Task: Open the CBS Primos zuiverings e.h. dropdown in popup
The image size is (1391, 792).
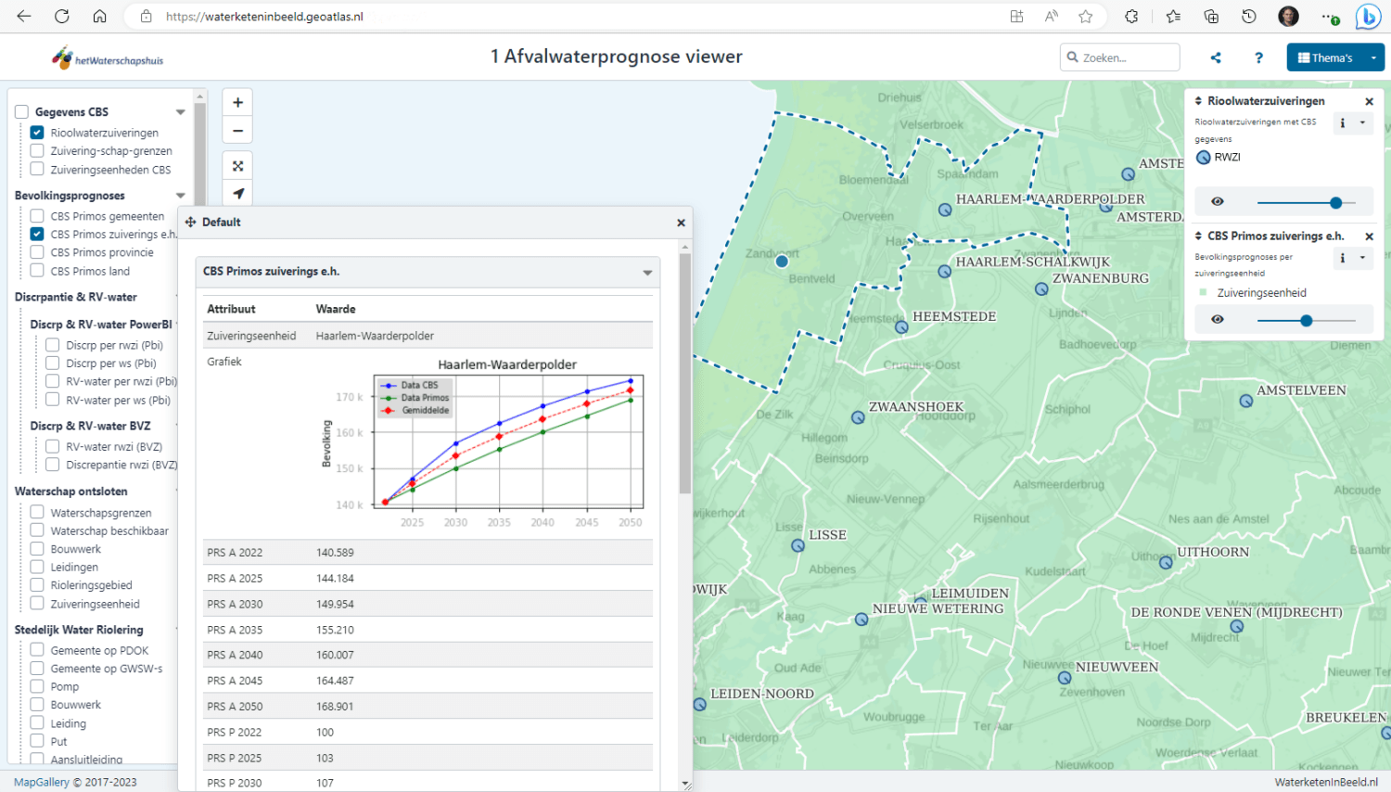Action: 650,272
